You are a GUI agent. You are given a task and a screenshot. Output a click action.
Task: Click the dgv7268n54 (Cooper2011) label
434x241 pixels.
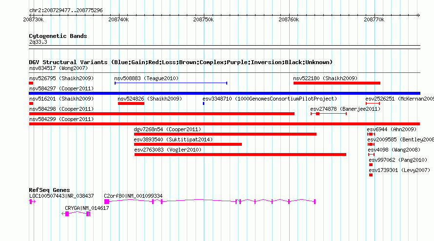pyautogui.click(x=167, y=129)
